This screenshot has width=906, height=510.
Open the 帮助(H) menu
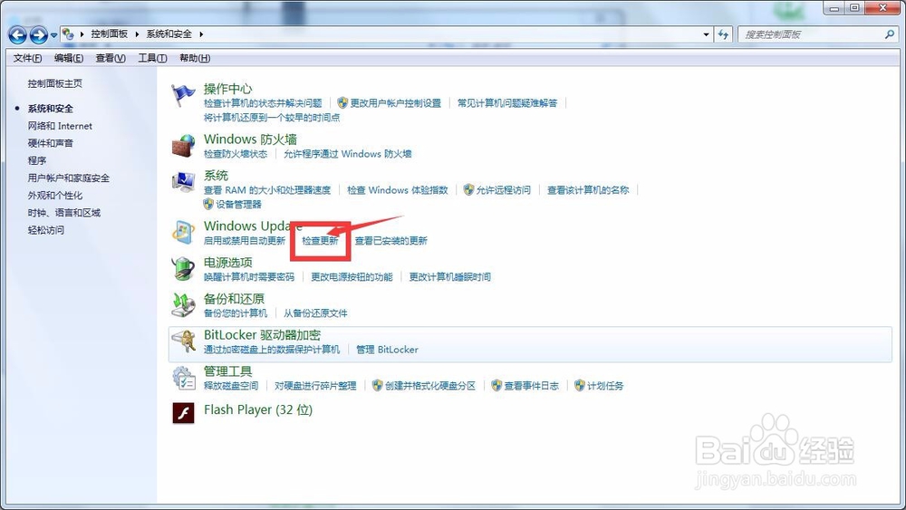(x=195, y=58)
